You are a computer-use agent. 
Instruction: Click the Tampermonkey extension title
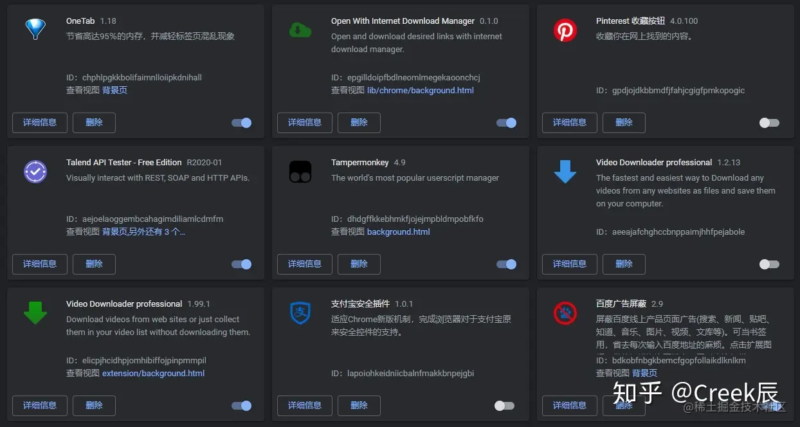360,162
